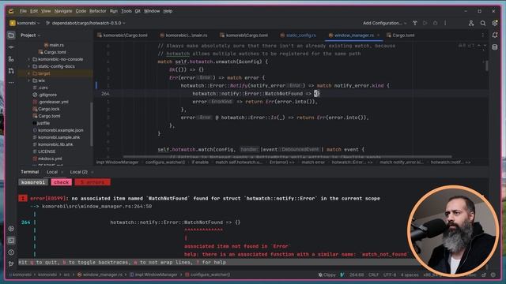Open the Services tool window icon
506x284 pixels.
pyautogui.click(x=11, y=229)
